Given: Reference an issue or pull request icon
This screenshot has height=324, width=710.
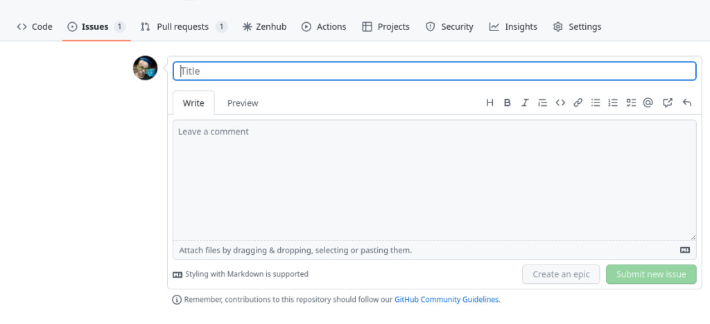Looking at the screenshot, I should [668, 103].
